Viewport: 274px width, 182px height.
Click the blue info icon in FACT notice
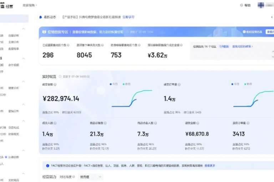coord(47,166)
